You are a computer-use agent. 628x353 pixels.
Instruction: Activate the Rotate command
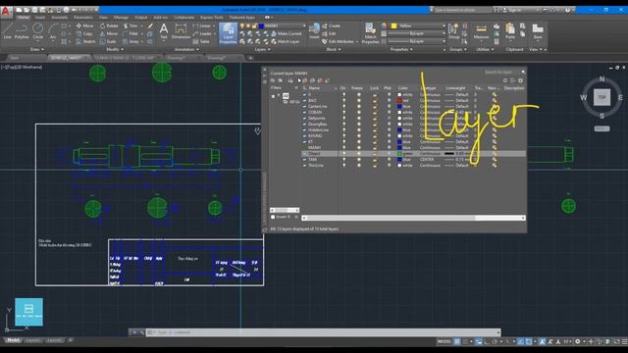(x=109, y=25)
